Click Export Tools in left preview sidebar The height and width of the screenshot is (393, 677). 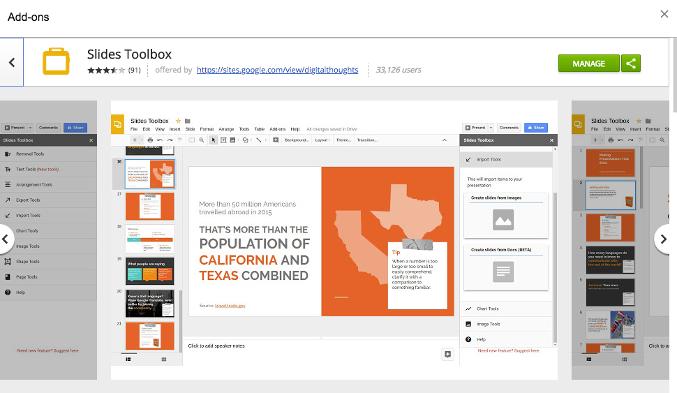tap(48, 200)
